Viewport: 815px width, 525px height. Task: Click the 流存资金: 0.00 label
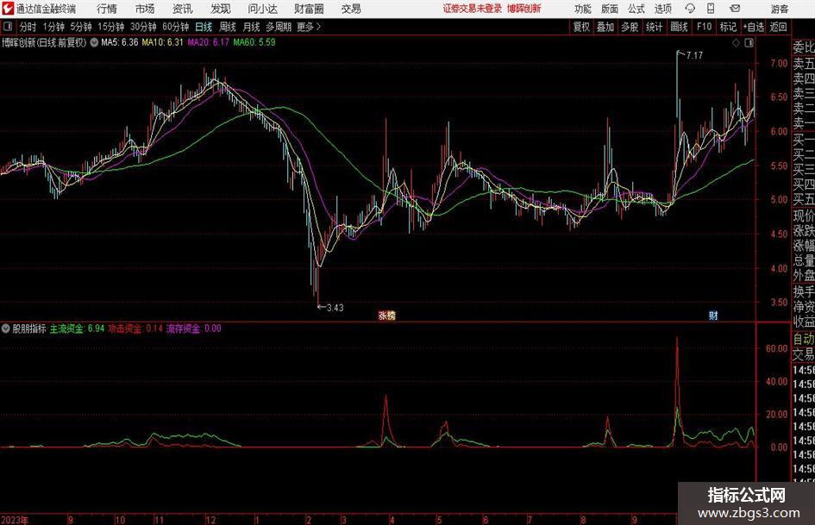click(193, 328)
